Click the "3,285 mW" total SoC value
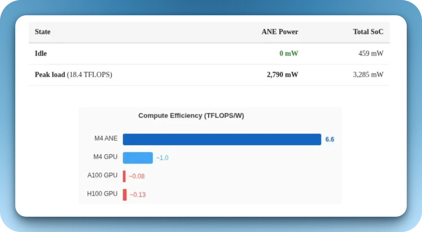 click(368, 75)
